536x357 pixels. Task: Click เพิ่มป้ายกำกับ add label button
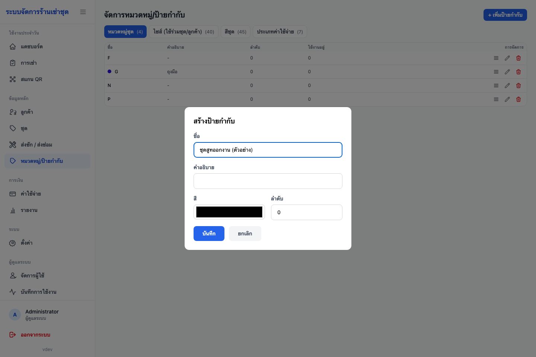505,15
